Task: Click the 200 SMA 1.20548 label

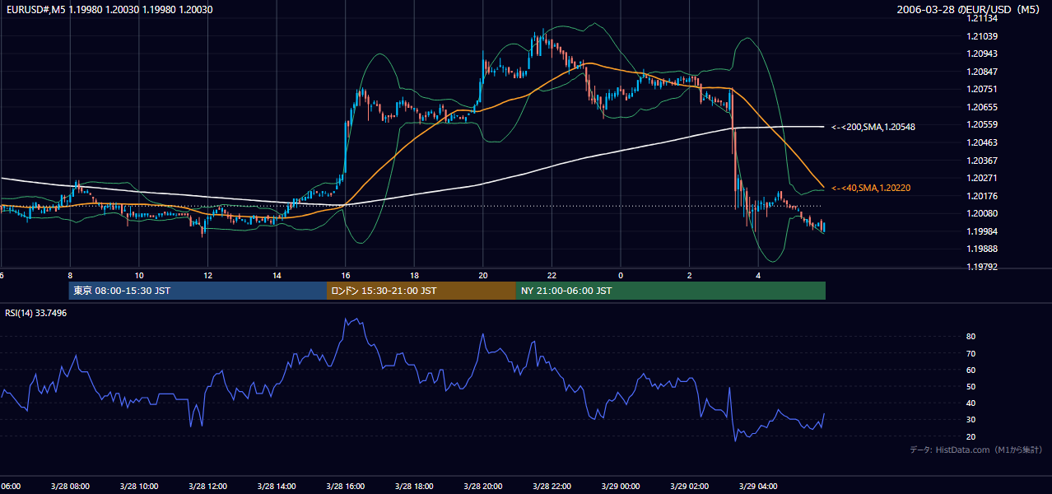Action: [873, 127]
